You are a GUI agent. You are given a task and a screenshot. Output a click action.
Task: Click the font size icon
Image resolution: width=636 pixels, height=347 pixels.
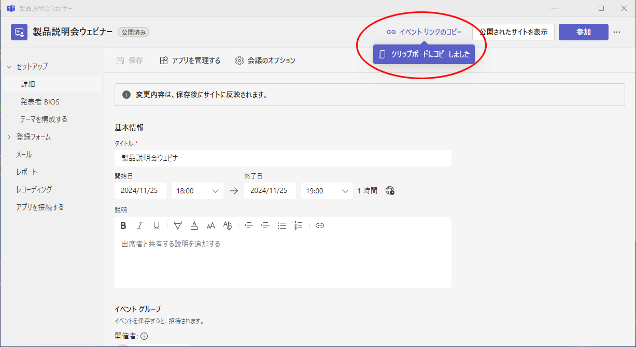(x=211, y=225)
